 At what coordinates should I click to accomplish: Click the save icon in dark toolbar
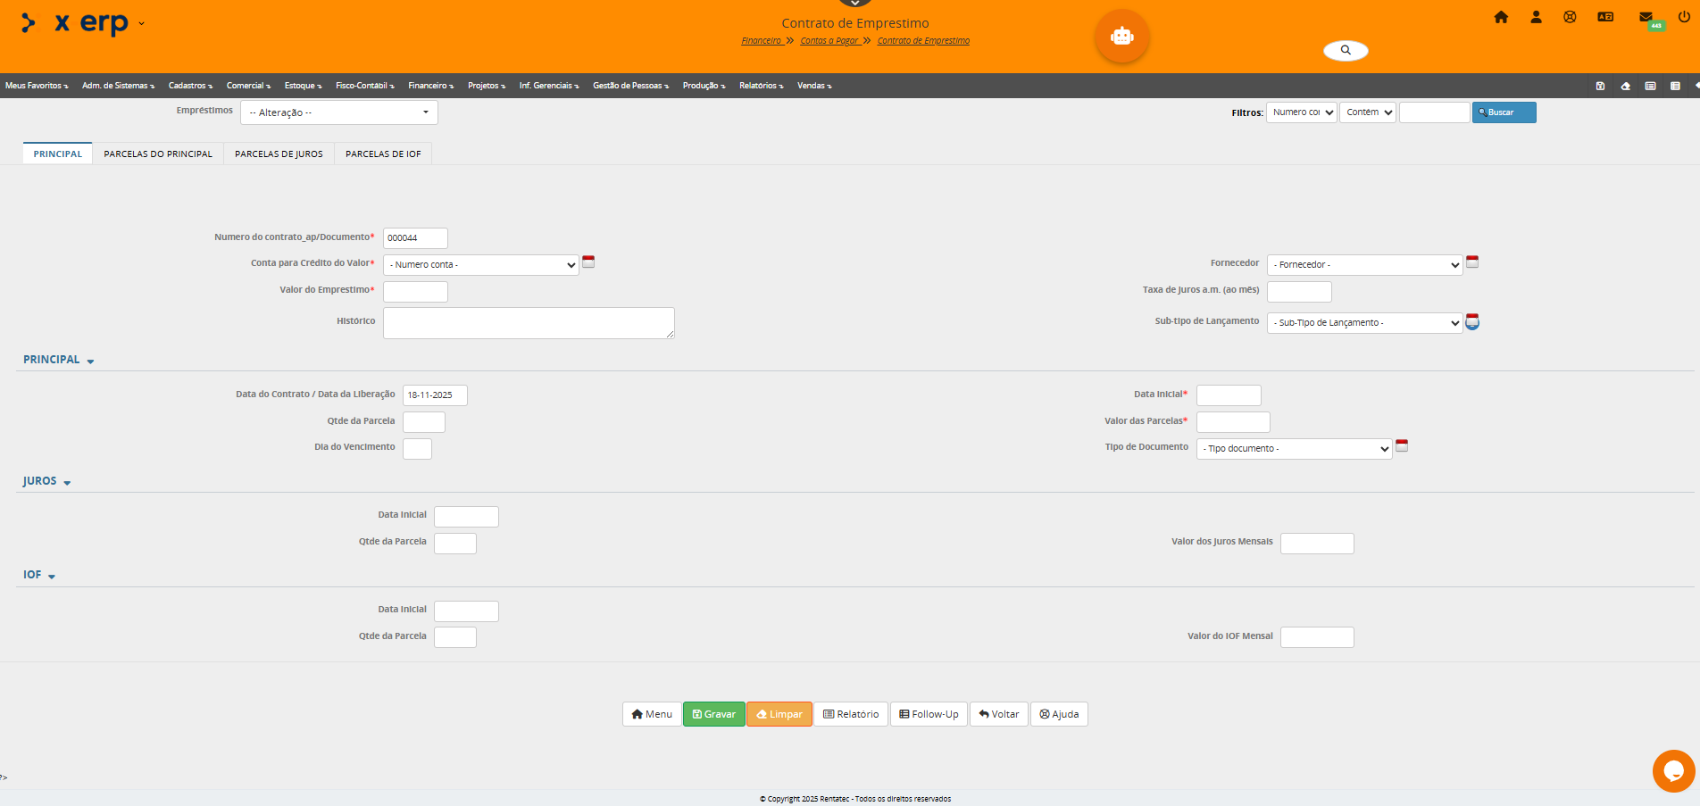point(1600,86)
